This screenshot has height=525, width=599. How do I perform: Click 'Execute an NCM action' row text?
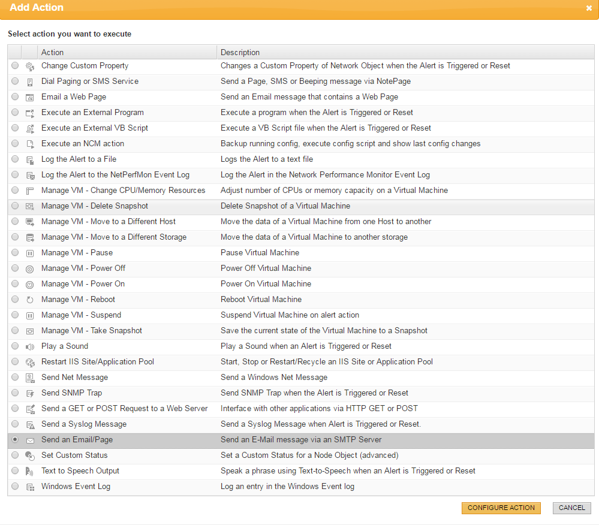[83, 144]
